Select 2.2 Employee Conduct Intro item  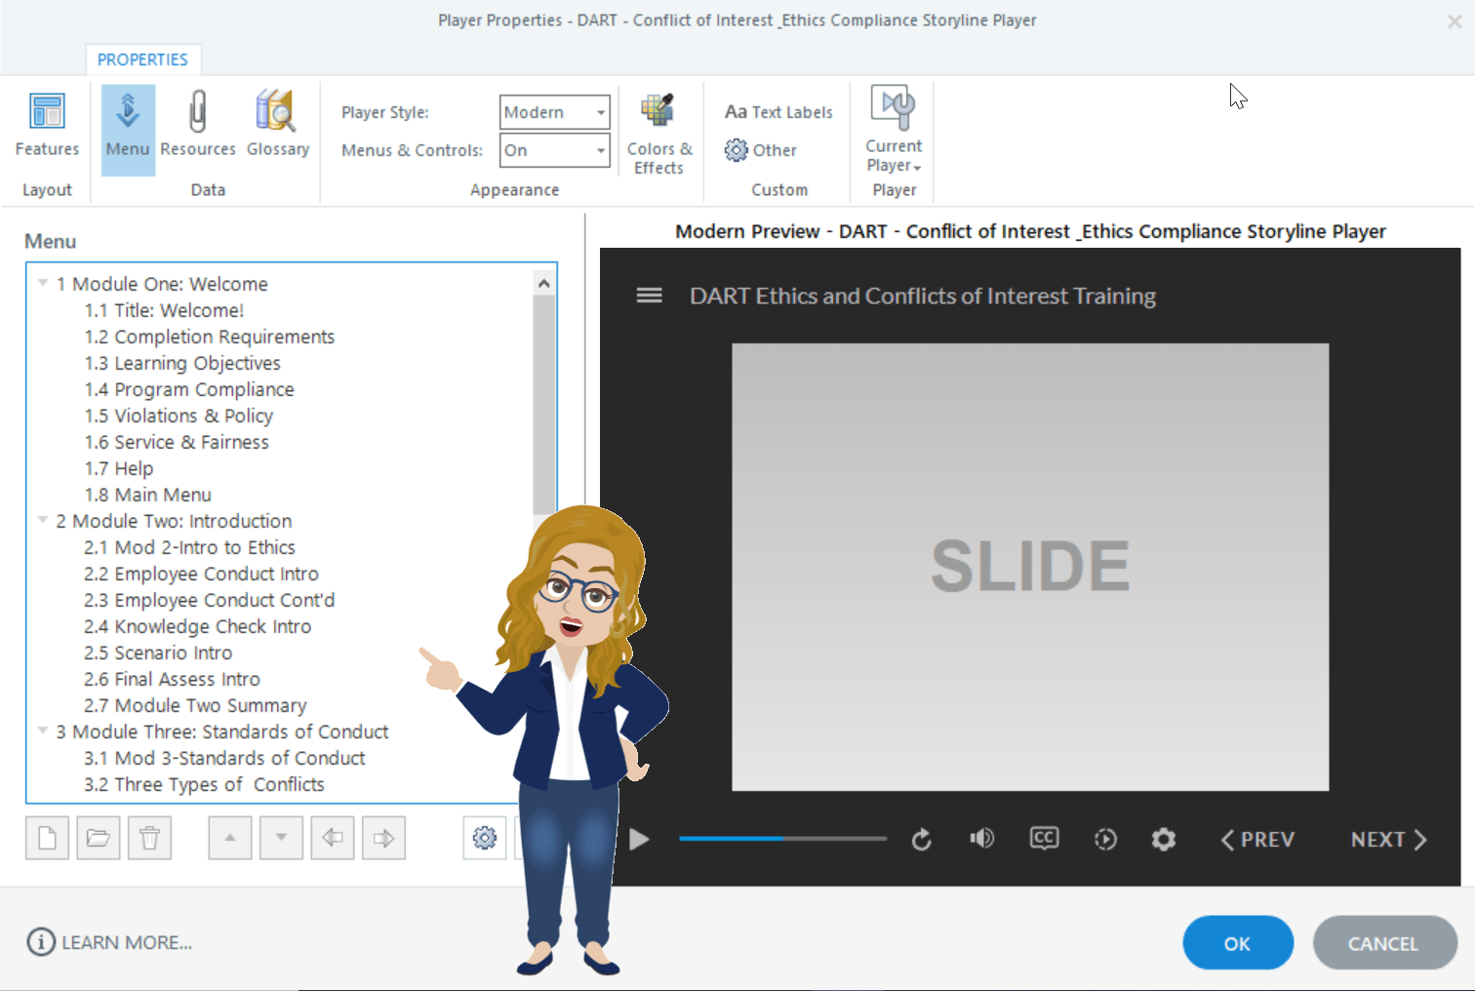(201, 574)
